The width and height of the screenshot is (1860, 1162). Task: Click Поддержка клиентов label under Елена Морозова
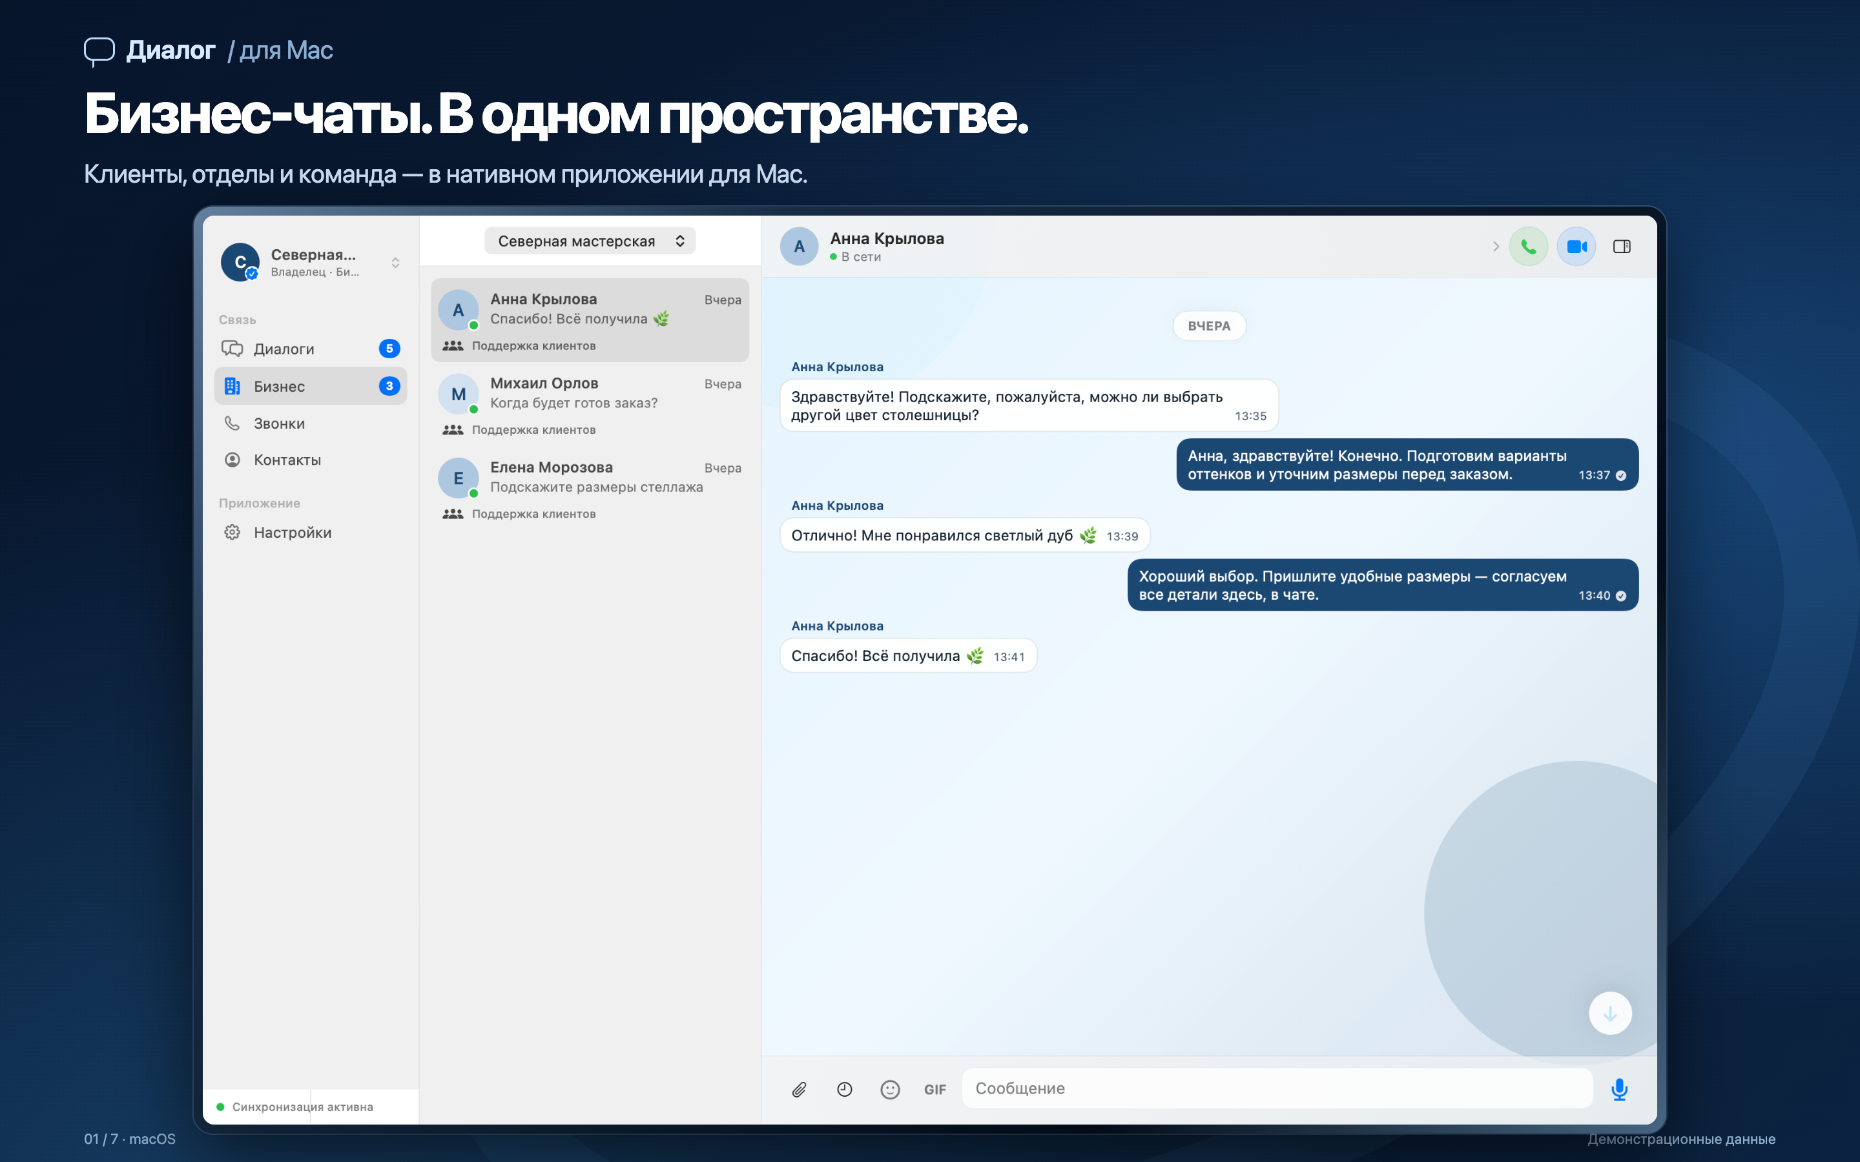[x=533, y=513]
